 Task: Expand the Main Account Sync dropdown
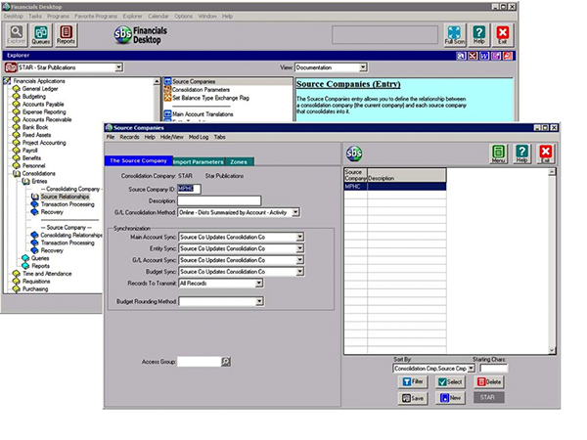point(299,237)
